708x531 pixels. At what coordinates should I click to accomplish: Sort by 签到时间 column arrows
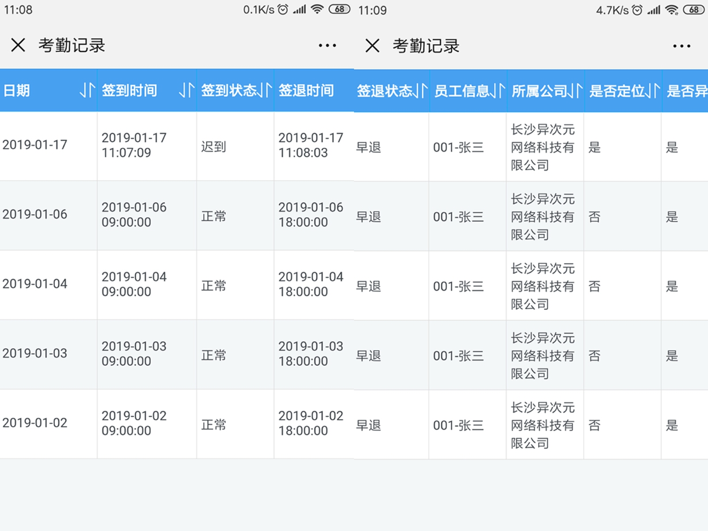187,90
